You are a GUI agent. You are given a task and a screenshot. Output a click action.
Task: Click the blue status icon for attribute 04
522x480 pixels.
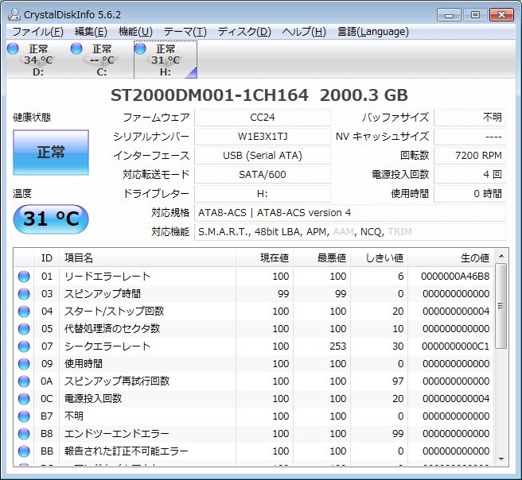click(x=24, y=312)
